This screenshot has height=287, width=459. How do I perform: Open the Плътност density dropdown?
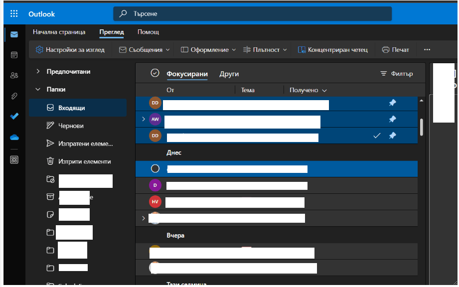265,50
